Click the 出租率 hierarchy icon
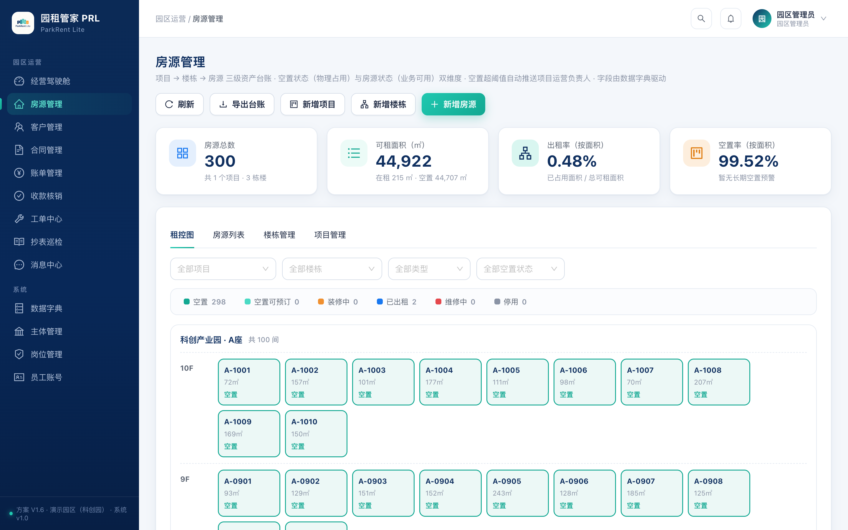This screenshot has width=848, height=530. click(x=525, y=153)
